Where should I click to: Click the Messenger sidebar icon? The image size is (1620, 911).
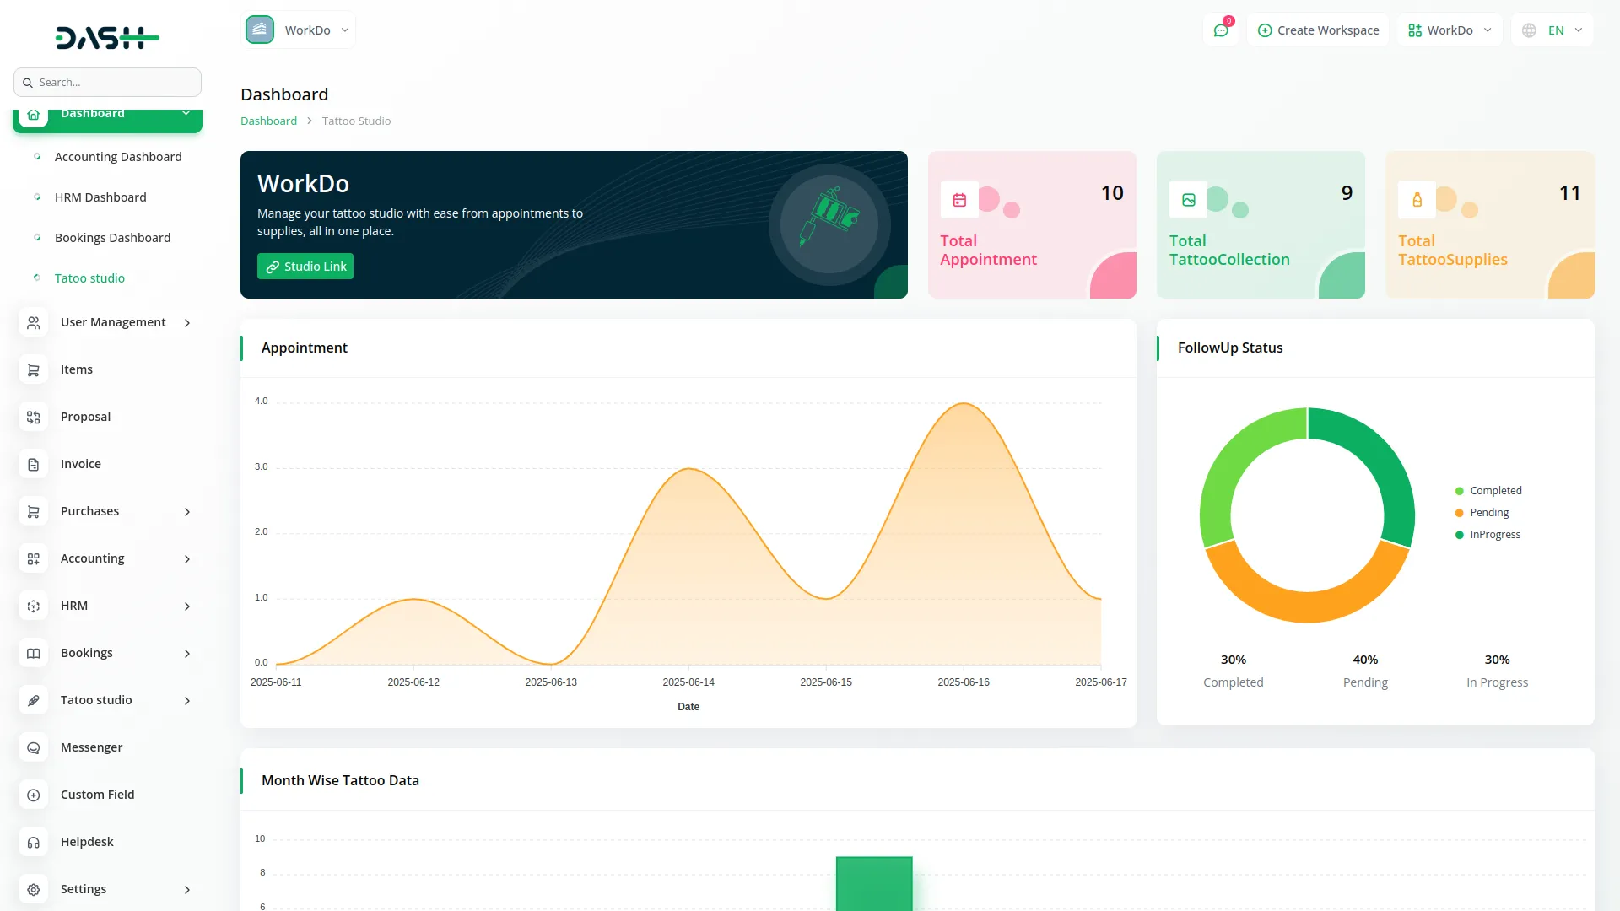coord(34,747)
